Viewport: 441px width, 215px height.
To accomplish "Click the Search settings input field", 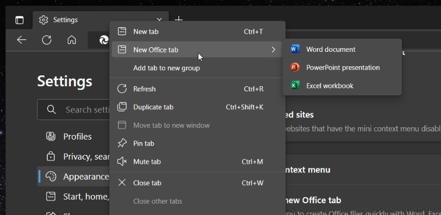I will point(74,109).
